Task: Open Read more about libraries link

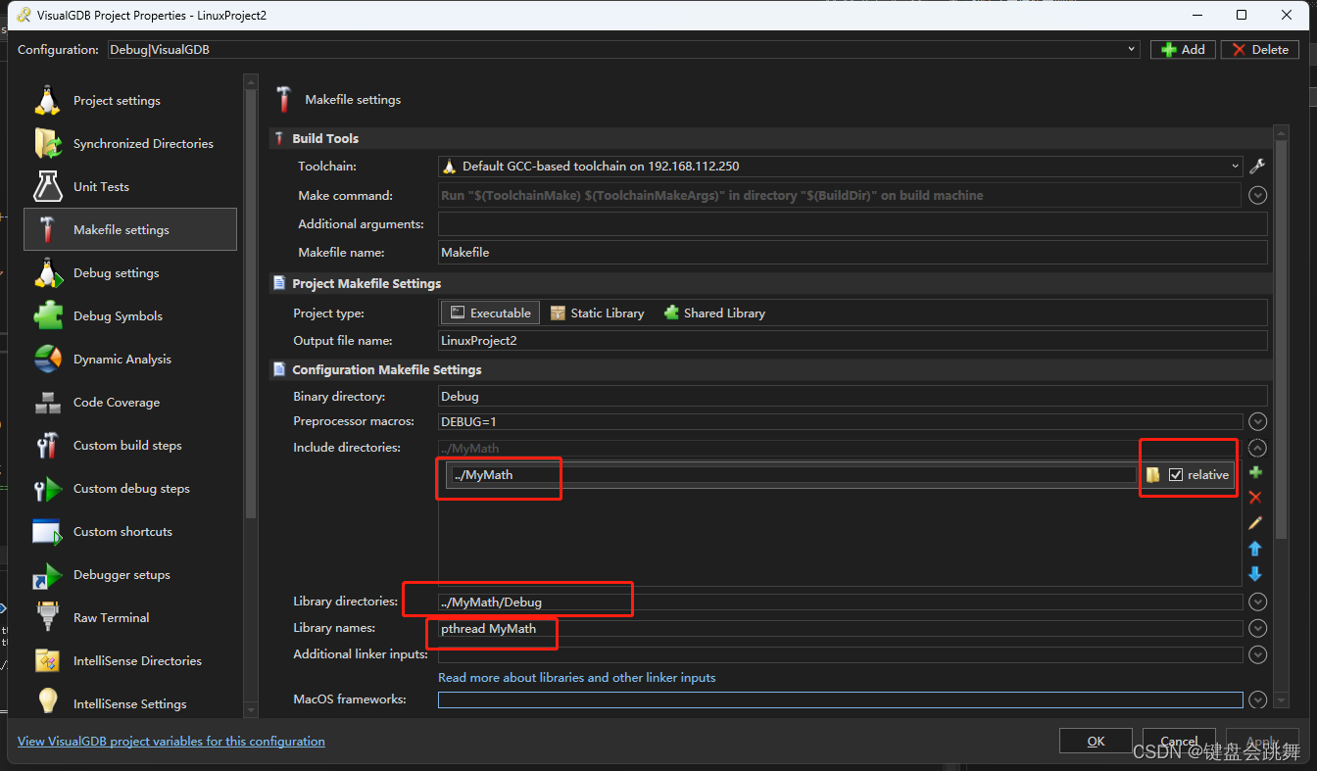Action: (x=576, y=677)
